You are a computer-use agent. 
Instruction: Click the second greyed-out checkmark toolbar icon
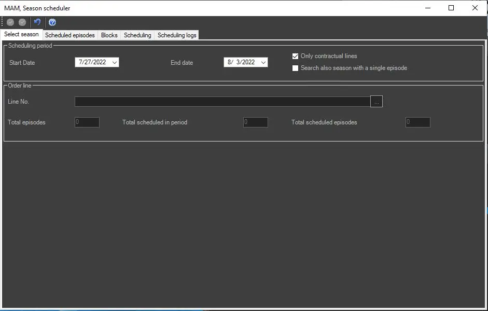pyautogui.click(x=22, y=22)
